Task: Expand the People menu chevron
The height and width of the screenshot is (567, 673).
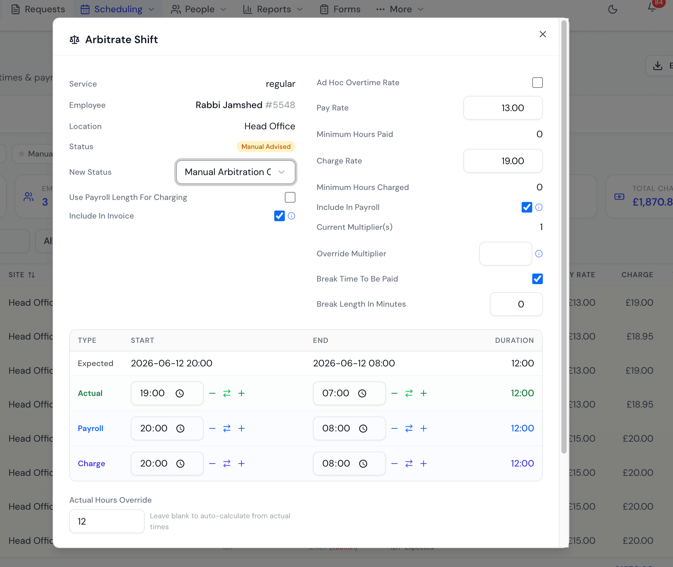Action: click(x=223, y=9)
